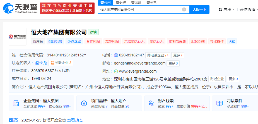Image resolution: width=258 pixels, height=124 pixels.
Task: Click the 查看动态 link
Action: point(75,120)
